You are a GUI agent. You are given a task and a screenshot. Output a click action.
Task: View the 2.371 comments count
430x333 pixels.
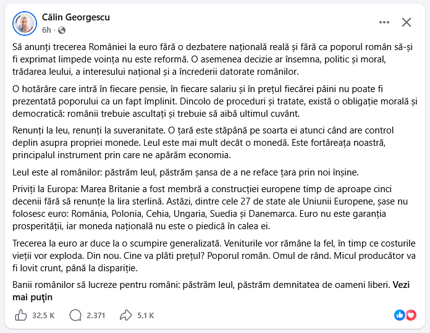(96, 316)
